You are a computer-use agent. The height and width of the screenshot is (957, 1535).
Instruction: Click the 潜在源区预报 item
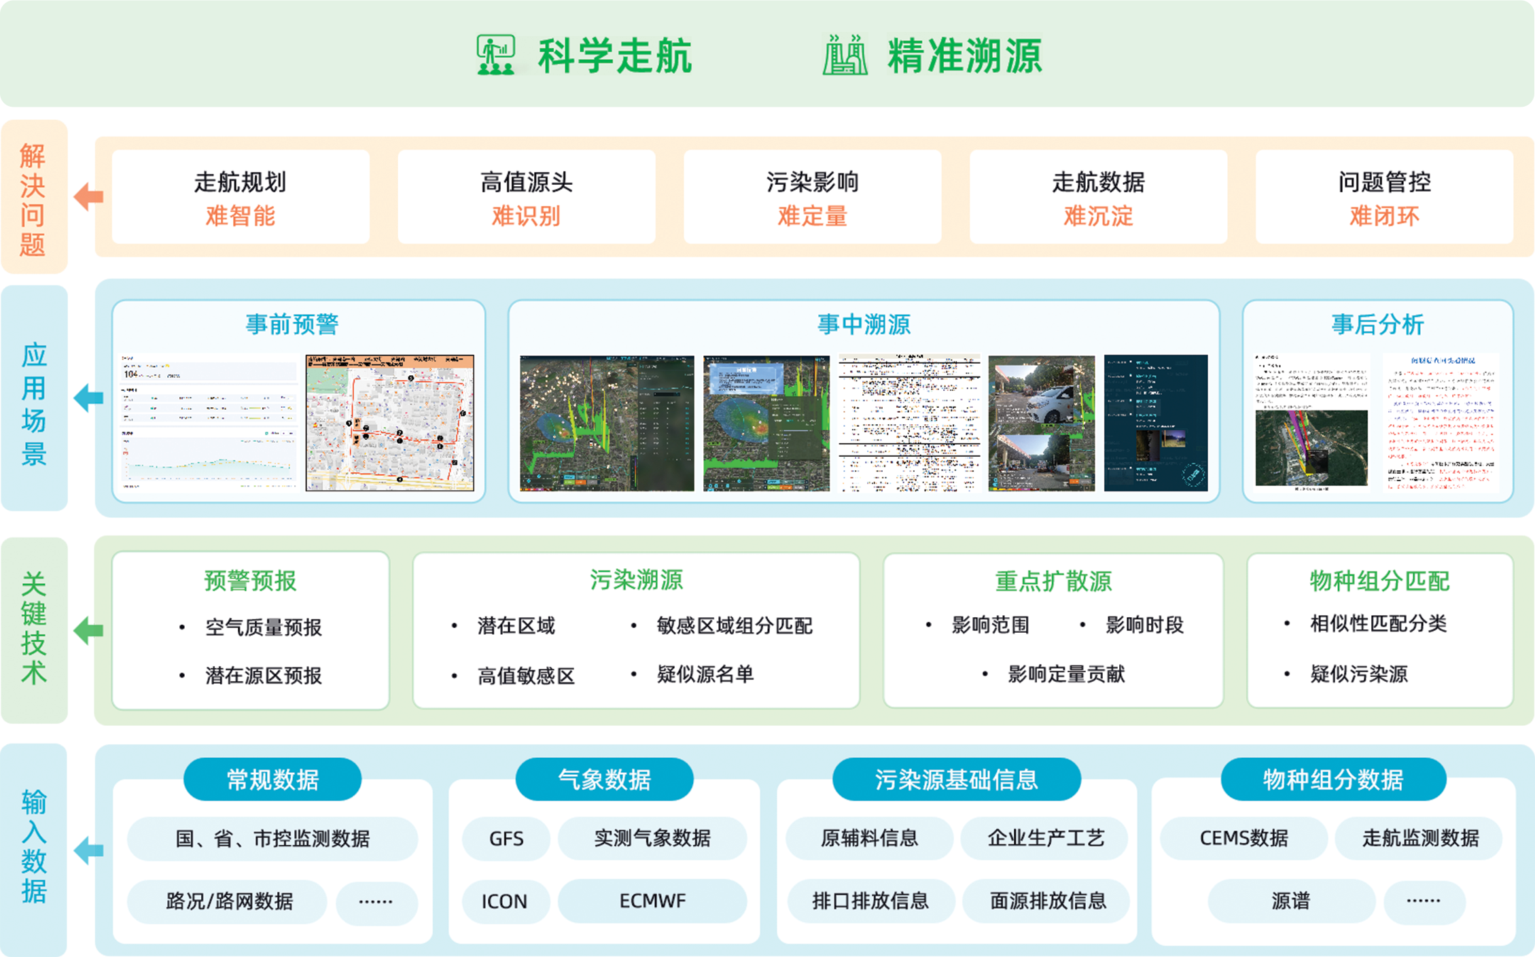pos(264,676)
